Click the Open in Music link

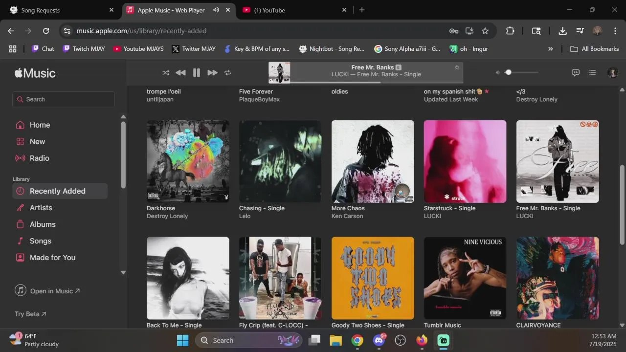point(47,291)
